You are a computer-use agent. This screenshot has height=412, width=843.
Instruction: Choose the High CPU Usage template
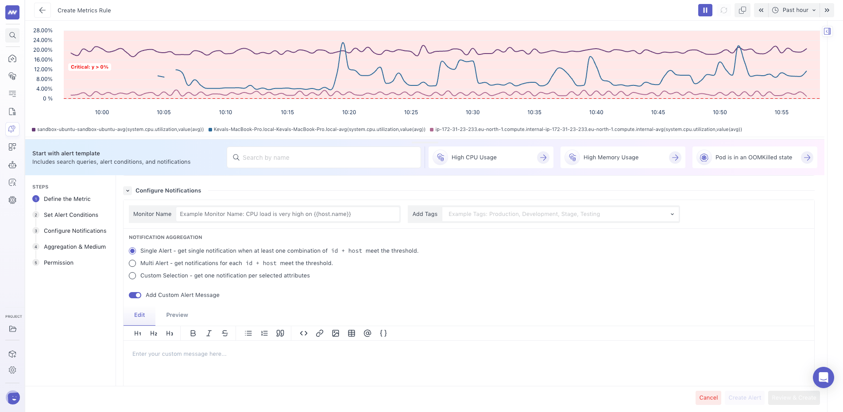(x=491, y=158)
